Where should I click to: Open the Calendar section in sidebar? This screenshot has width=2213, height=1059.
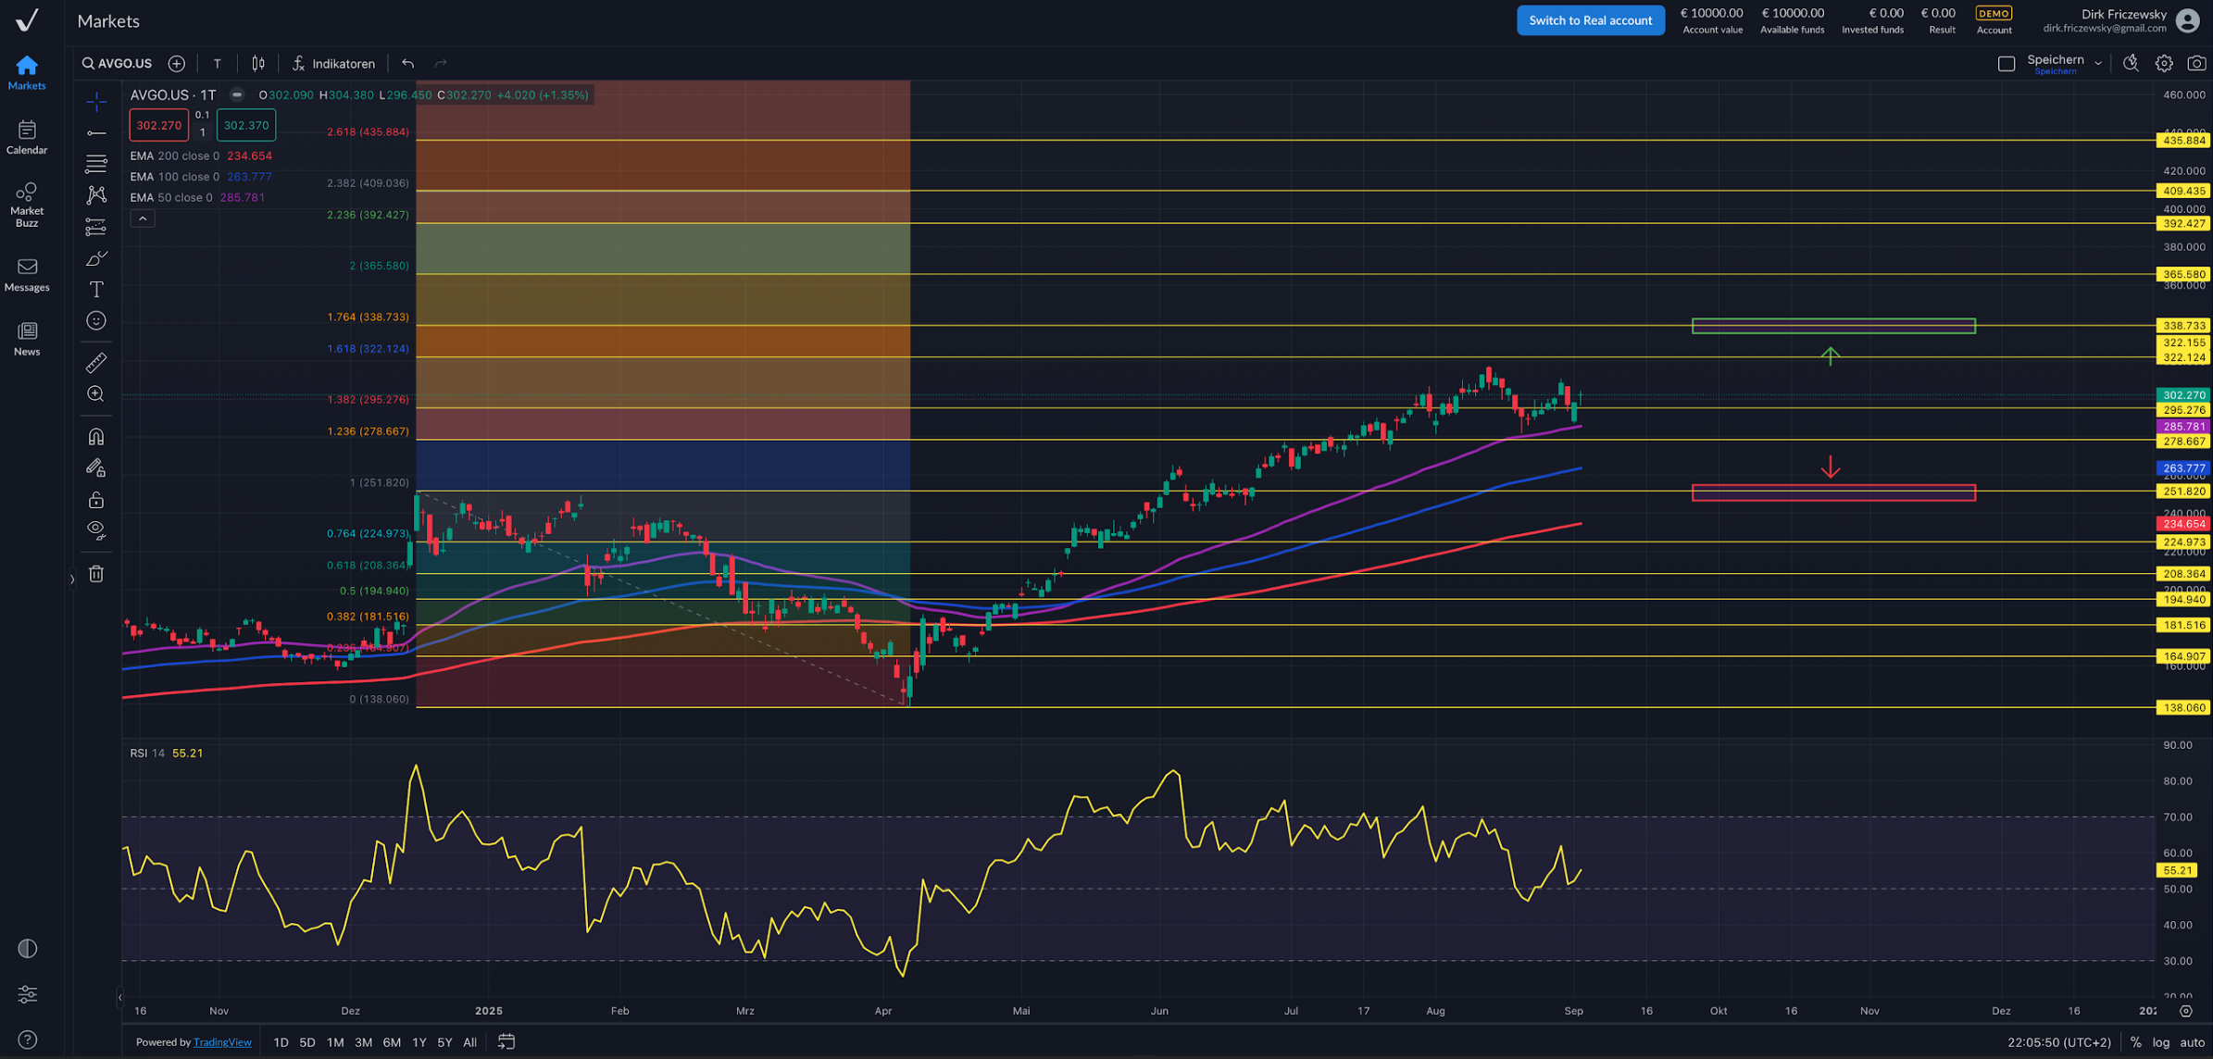click(x=27, y=137)
